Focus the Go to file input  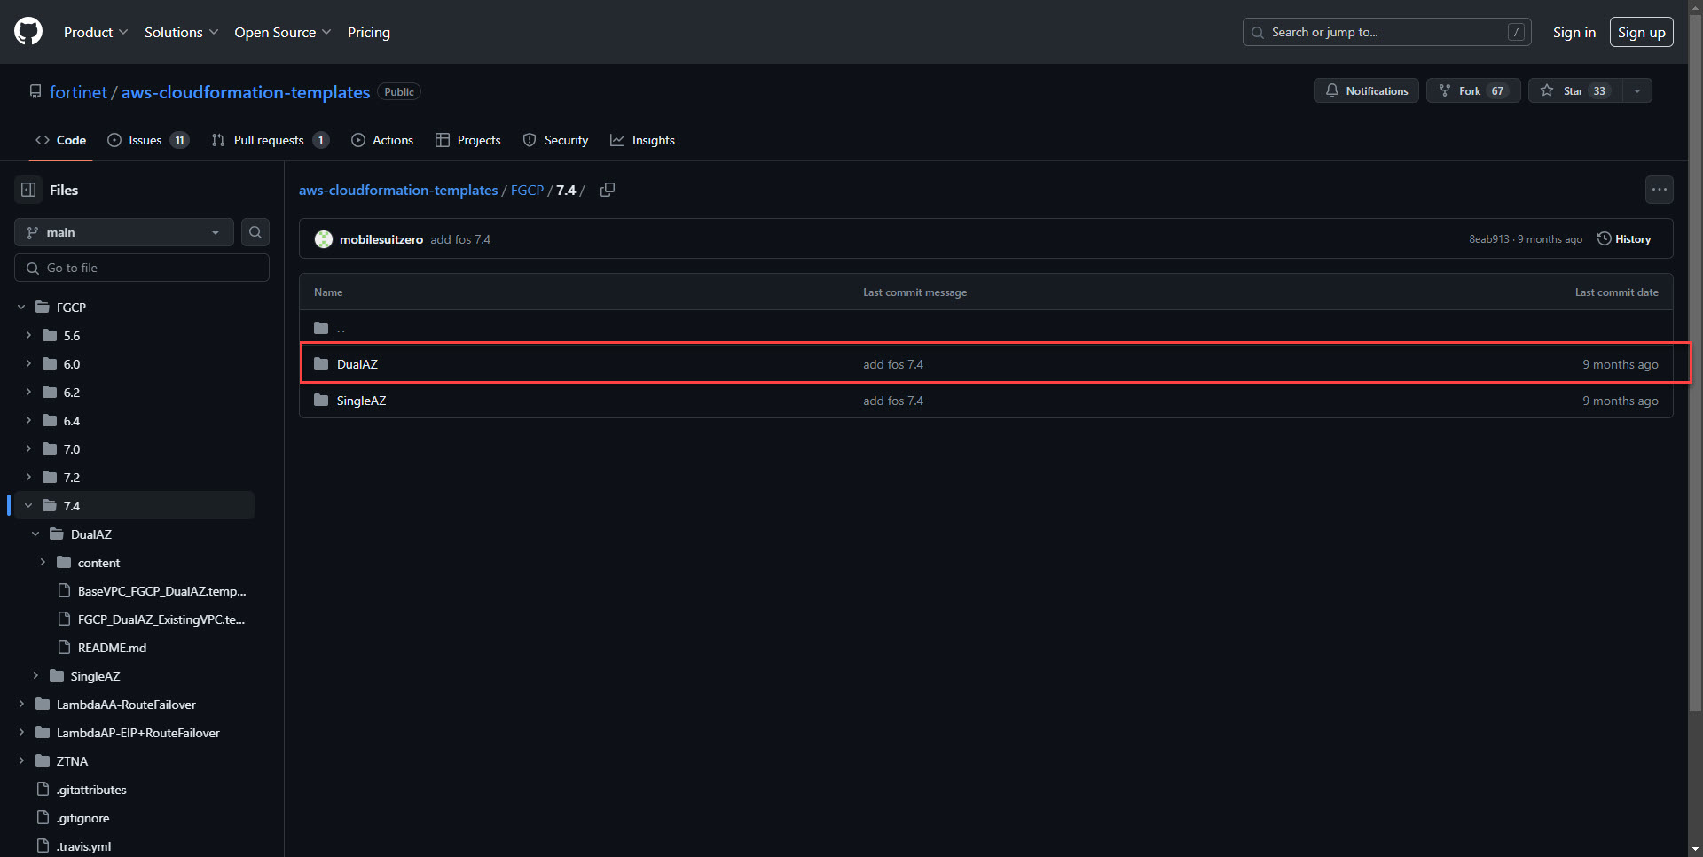pos(142,268)
